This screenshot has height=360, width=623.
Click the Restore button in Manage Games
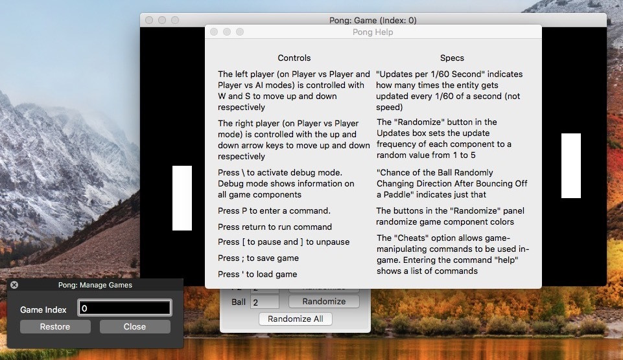(x=55, y=327)
